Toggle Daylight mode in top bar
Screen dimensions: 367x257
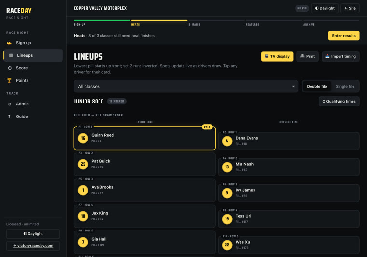click(x=325, y=8)
